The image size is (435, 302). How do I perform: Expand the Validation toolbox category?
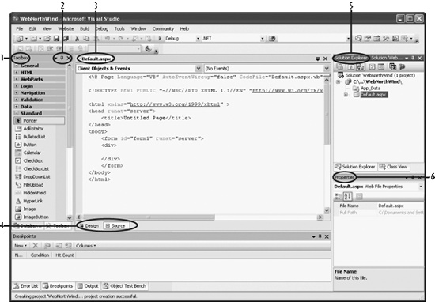click(x=17, y=100)
